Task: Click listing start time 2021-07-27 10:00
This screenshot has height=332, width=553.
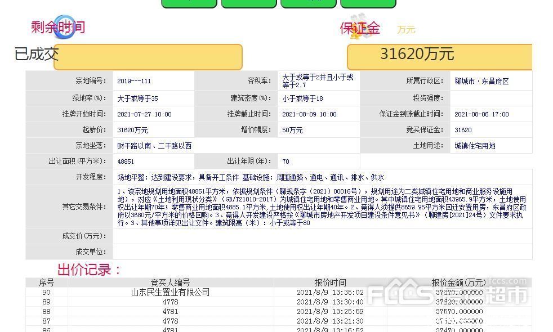Action: click(x=144, y=114)
